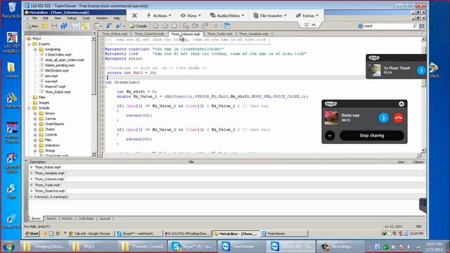The height and width of the screenshot is (253, 450).
Task: End the thom van Skype call
Action: coord(399,118)
